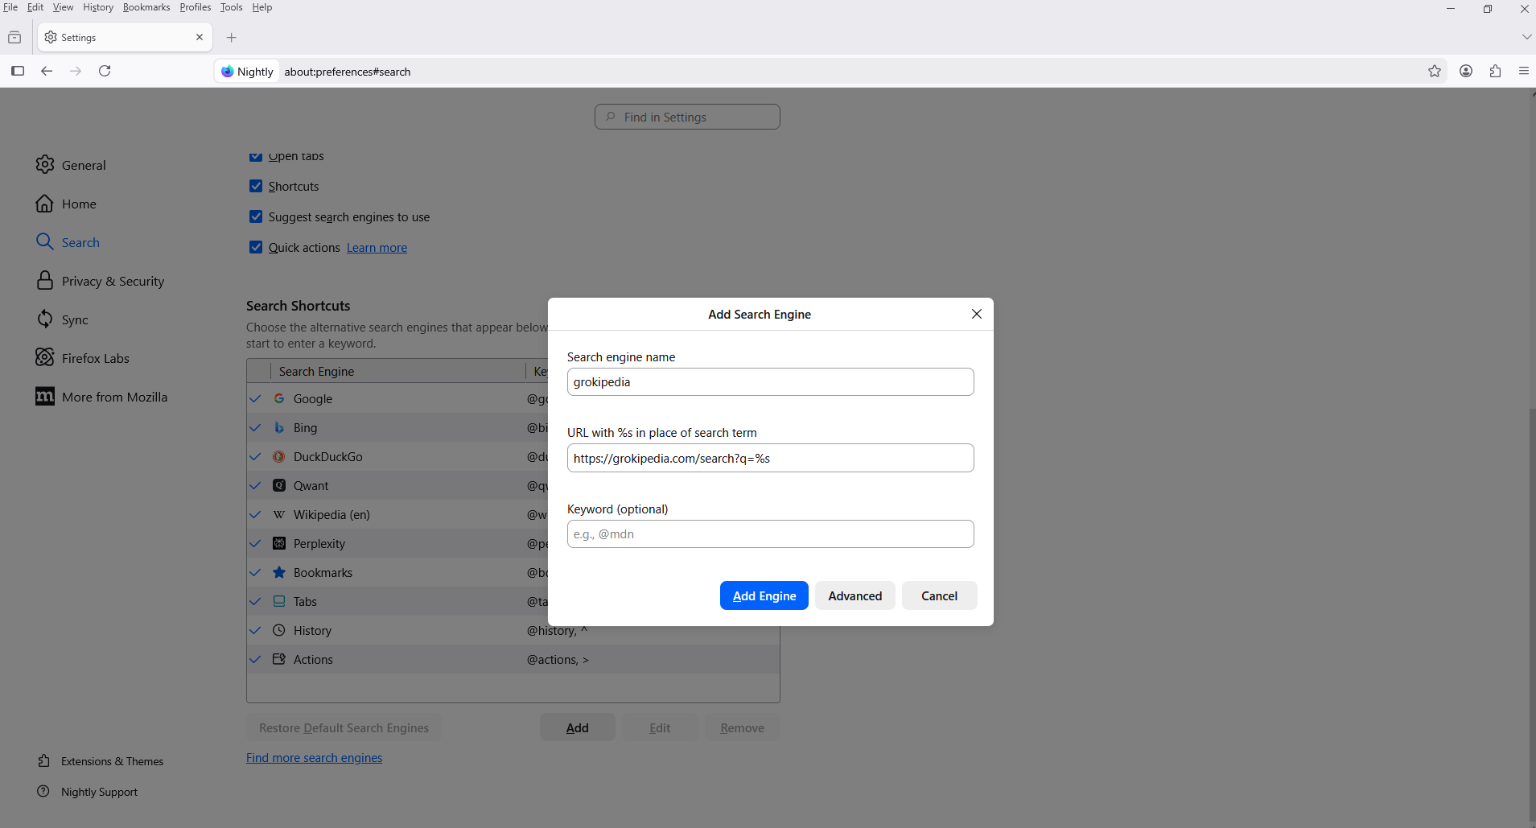Screen dimensions: 1536x828
Task: Uncheck the Shortcuts checkbox
Action: point(256,186)
